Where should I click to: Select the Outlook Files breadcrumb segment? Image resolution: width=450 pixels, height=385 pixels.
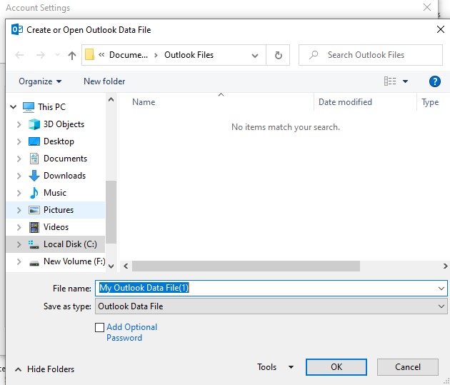189,55
